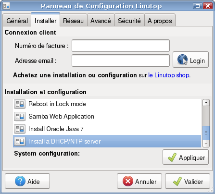Open the Sécurité tab
The height and width of the screenshot is (194, 215).
(x=129, y=21)
